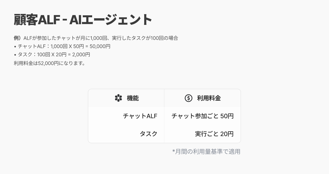Screen dimensions: 329x174
Task: Click the 2,000円 result amount
Action: [81, 54]
